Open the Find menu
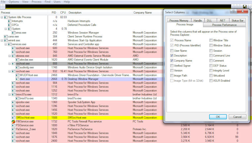Image resolution: width=252 pixels, height=143 pixels. click(x=47, y=2)
